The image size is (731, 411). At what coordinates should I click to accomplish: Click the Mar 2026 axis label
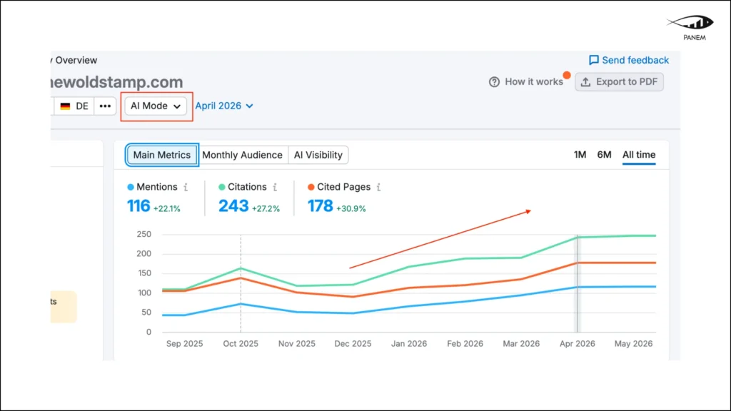click(x=521, y=344)
